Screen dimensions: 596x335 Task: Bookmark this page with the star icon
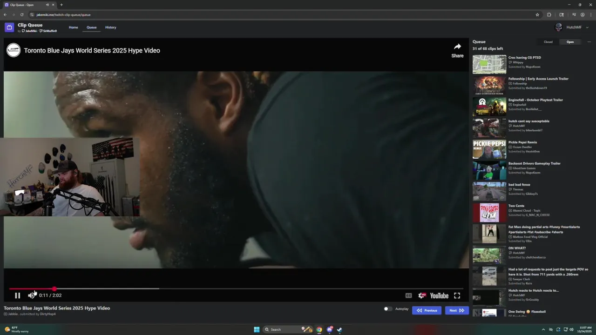[x=537, y=14]
